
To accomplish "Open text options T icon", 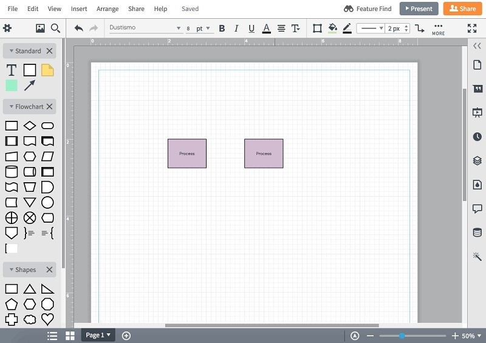I will pyautogui.click(x=296, y=29).
